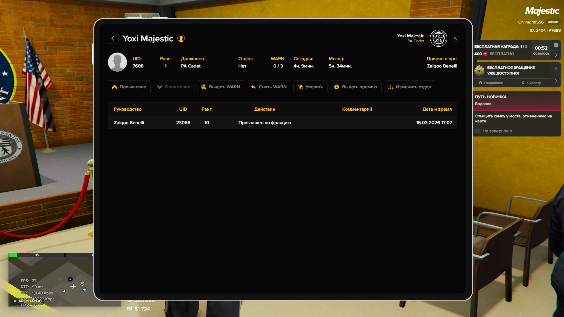Open the Подробнее details link

pyautogui.click(x=491, y=83)
